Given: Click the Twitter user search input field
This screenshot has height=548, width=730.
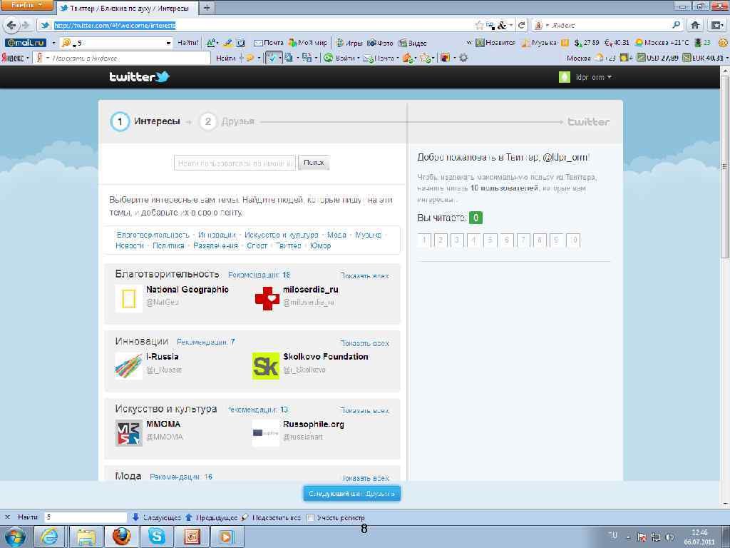Looking at the screenshot, I should click(x=235, y=163).
